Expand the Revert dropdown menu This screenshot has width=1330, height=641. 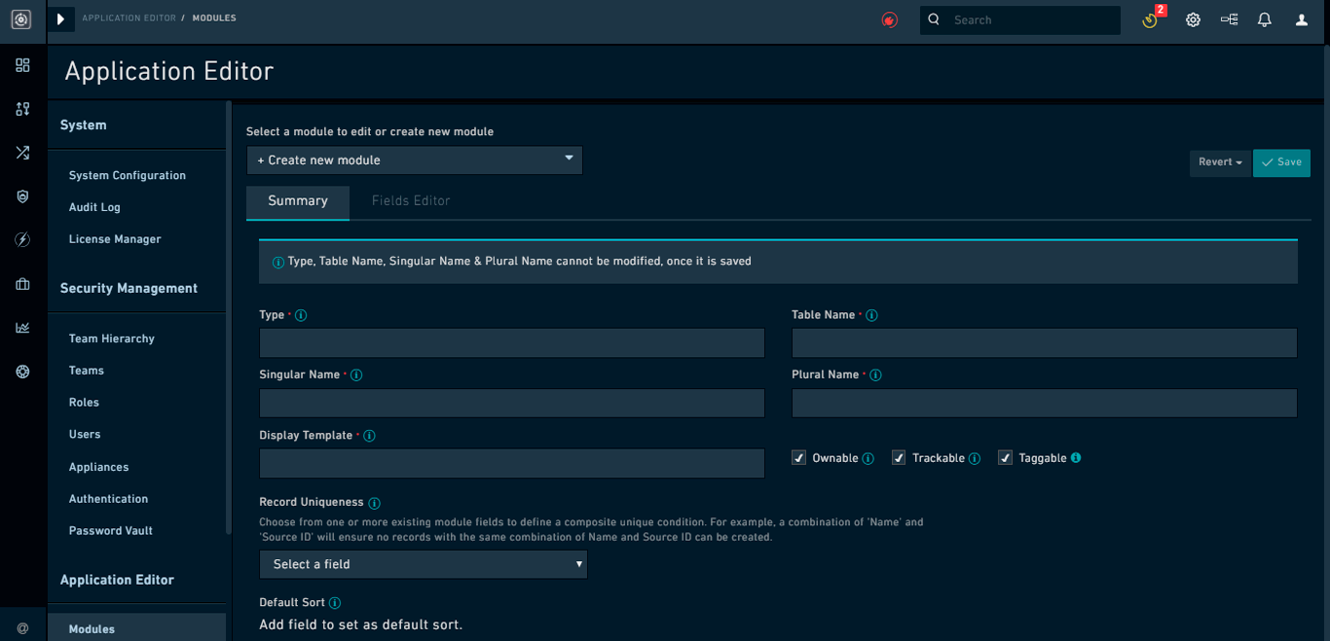click(1219, 162)
